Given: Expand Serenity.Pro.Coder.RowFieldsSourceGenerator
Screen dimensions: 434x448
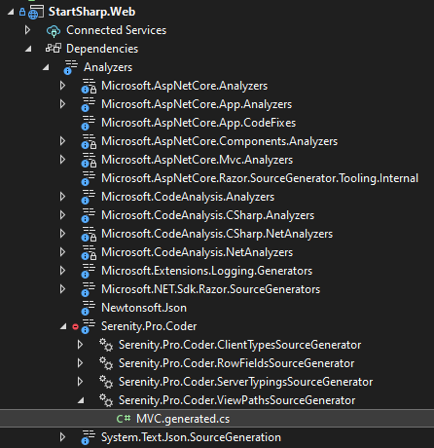Looking at the screenshot, I should [80, 363].
